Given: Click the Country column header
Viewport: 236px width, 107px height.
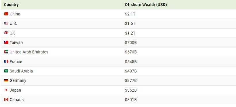Looking at the screenshot, I should pos(11,5).
